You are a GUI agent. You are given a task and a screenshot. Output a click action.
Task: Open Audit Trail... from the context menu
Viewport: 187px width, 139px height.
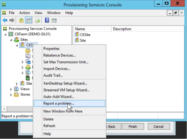pos(69,75)
